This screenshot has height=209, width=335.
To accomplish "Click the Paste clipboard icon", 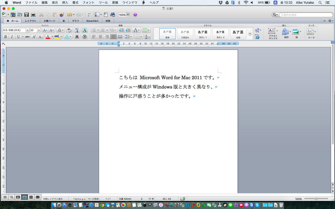I will (55, 14).
